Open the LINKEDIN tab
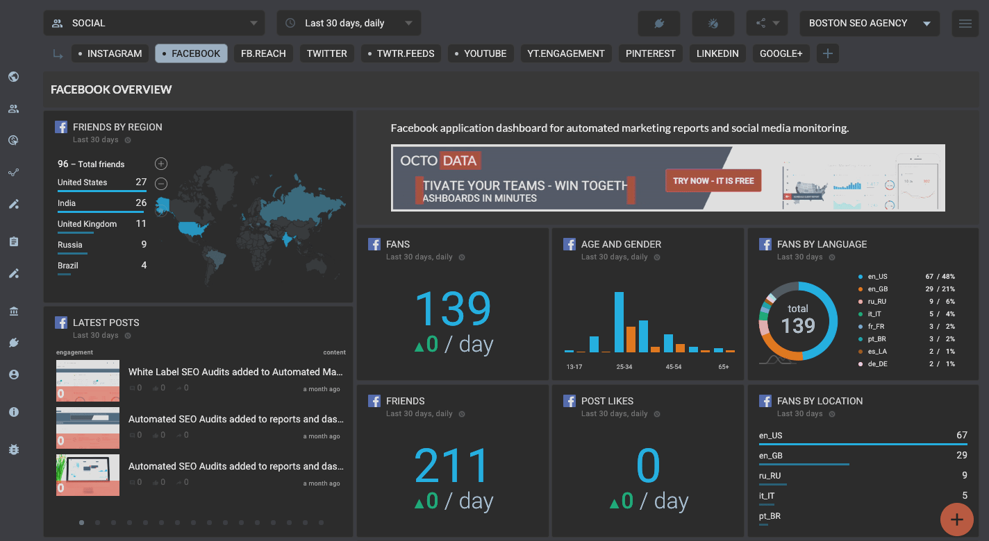 click(x=717, y=53)
